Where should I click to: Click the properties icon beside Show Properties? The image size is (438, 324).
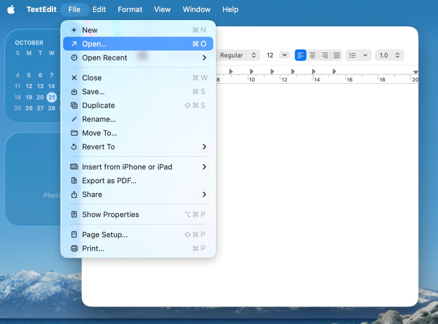74,215
